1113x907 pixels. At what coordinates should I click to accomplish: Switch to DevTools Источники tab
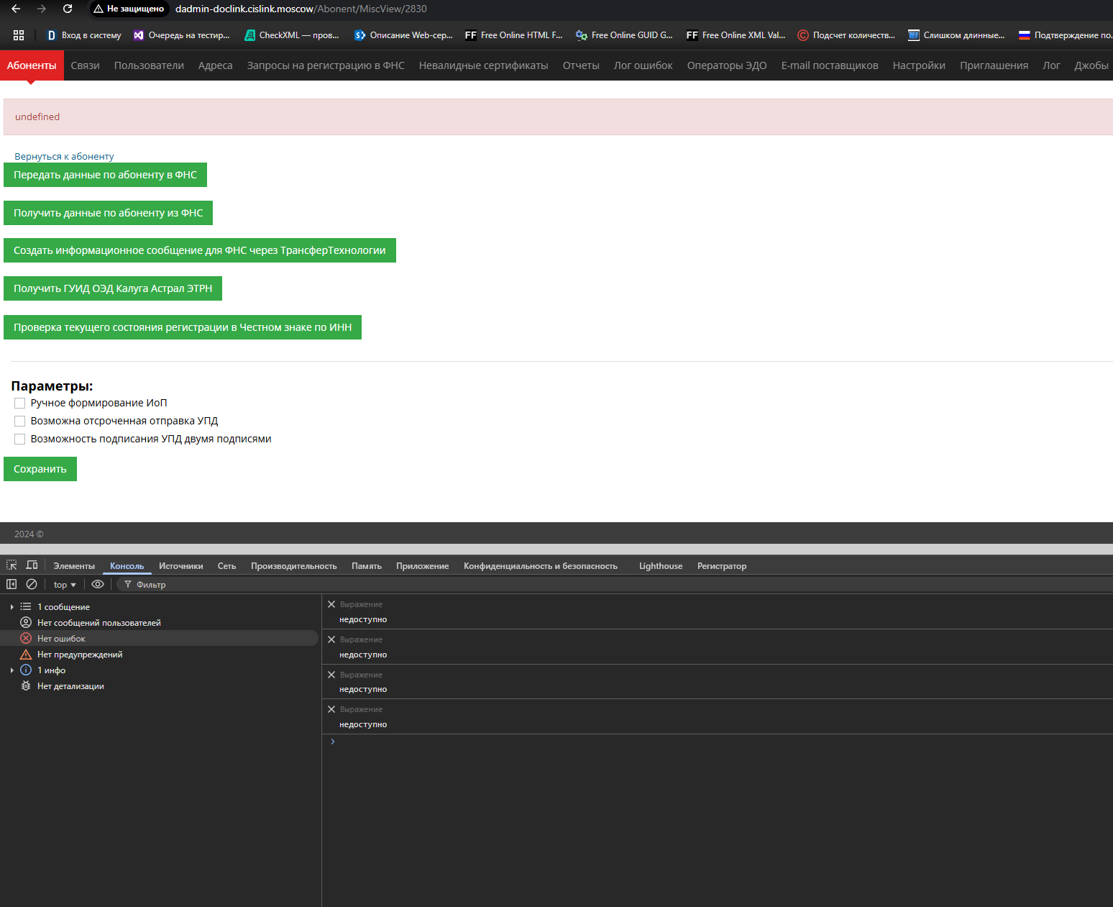[x=181, y=566]
